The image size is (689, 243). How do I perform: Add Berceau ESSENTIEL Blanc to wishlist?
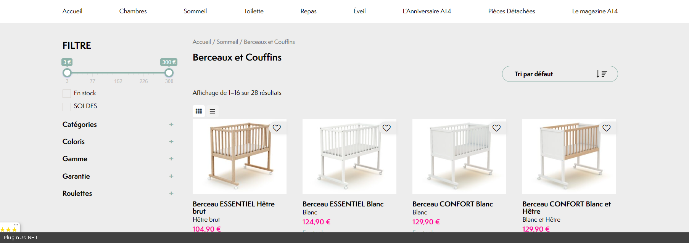tap(386, 128)
